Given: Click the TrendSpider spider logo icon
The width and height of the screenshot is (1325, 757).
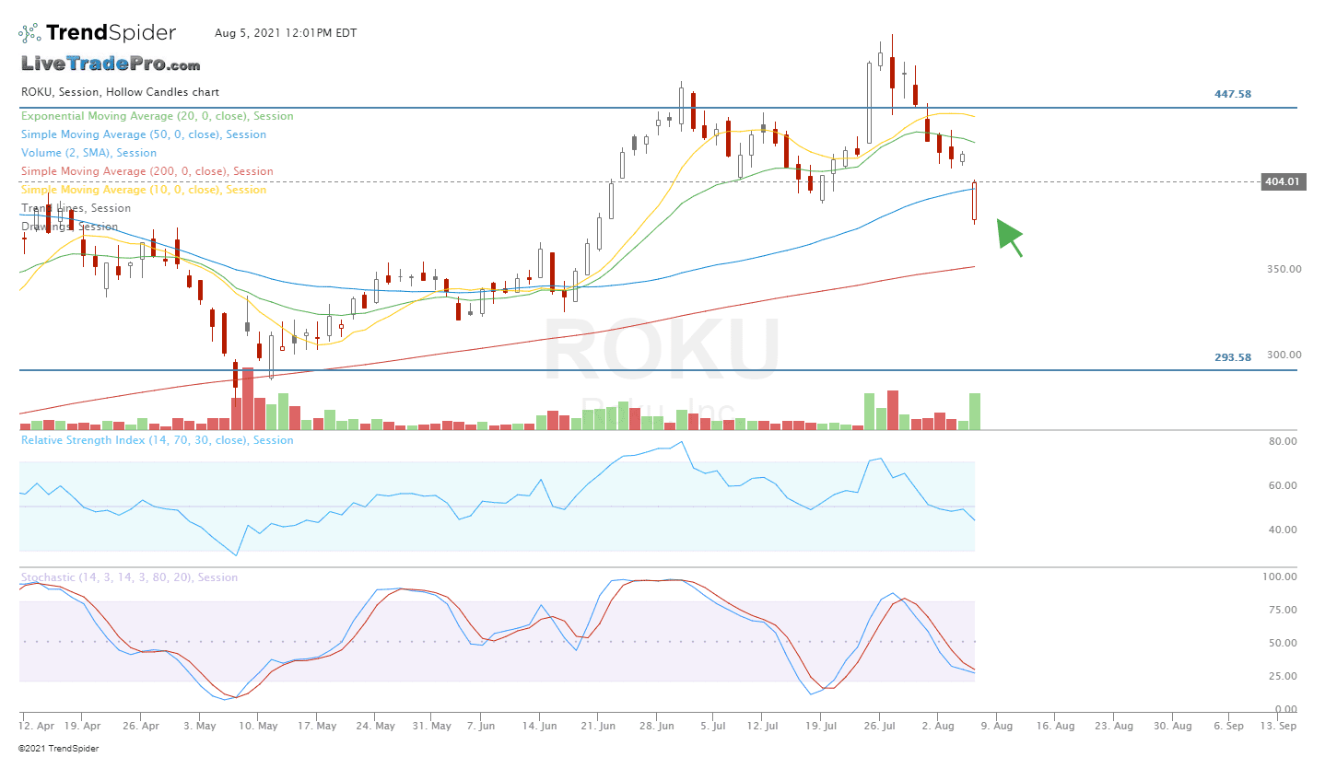Looking at the screenshot, I should 29,34.
